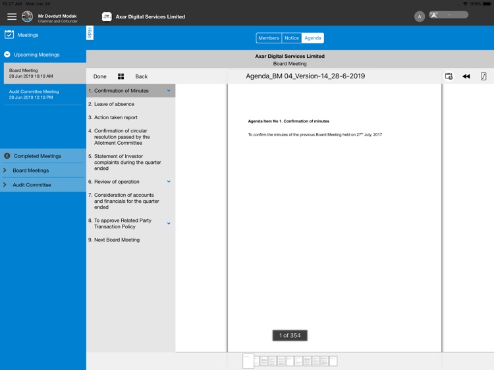The width and height of the screenshot is (494, 370).
Task: Select agenda item 6 Review of operation
Action: point(131,182)
